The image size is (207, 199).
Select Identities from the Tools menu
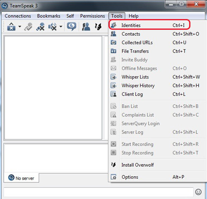click(156, 25)
